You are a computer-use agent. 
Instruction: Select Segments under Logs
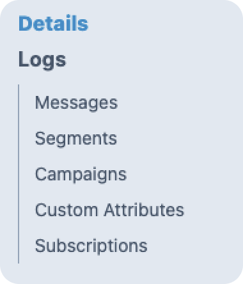(76, 139)
